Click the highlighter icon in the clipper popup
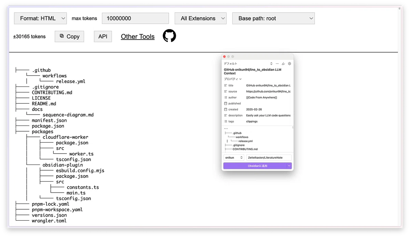Image resolution: width=410 pixels, height=237 pixels. [283, 64]
